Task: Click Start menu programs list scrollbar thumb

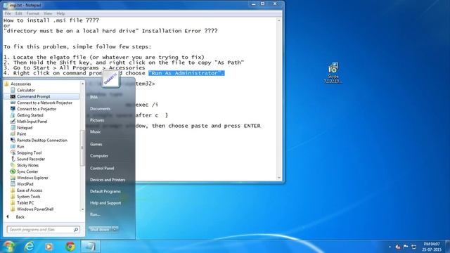Action: click(x=82, y=148)
